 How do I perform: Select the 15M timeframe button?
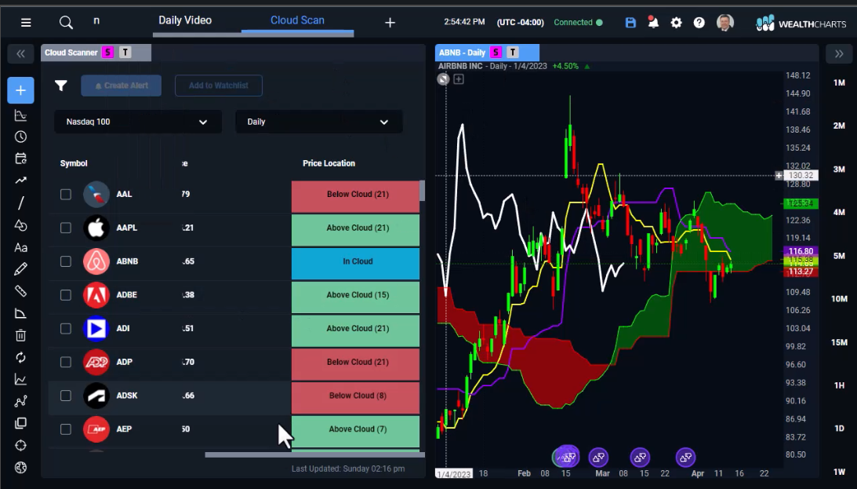point(839,342)
